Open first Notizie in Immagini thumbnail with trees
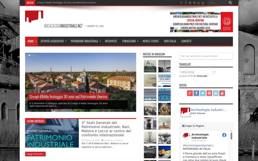The height and width of the screenshot is (161, 258). click(x=150, y=66)
